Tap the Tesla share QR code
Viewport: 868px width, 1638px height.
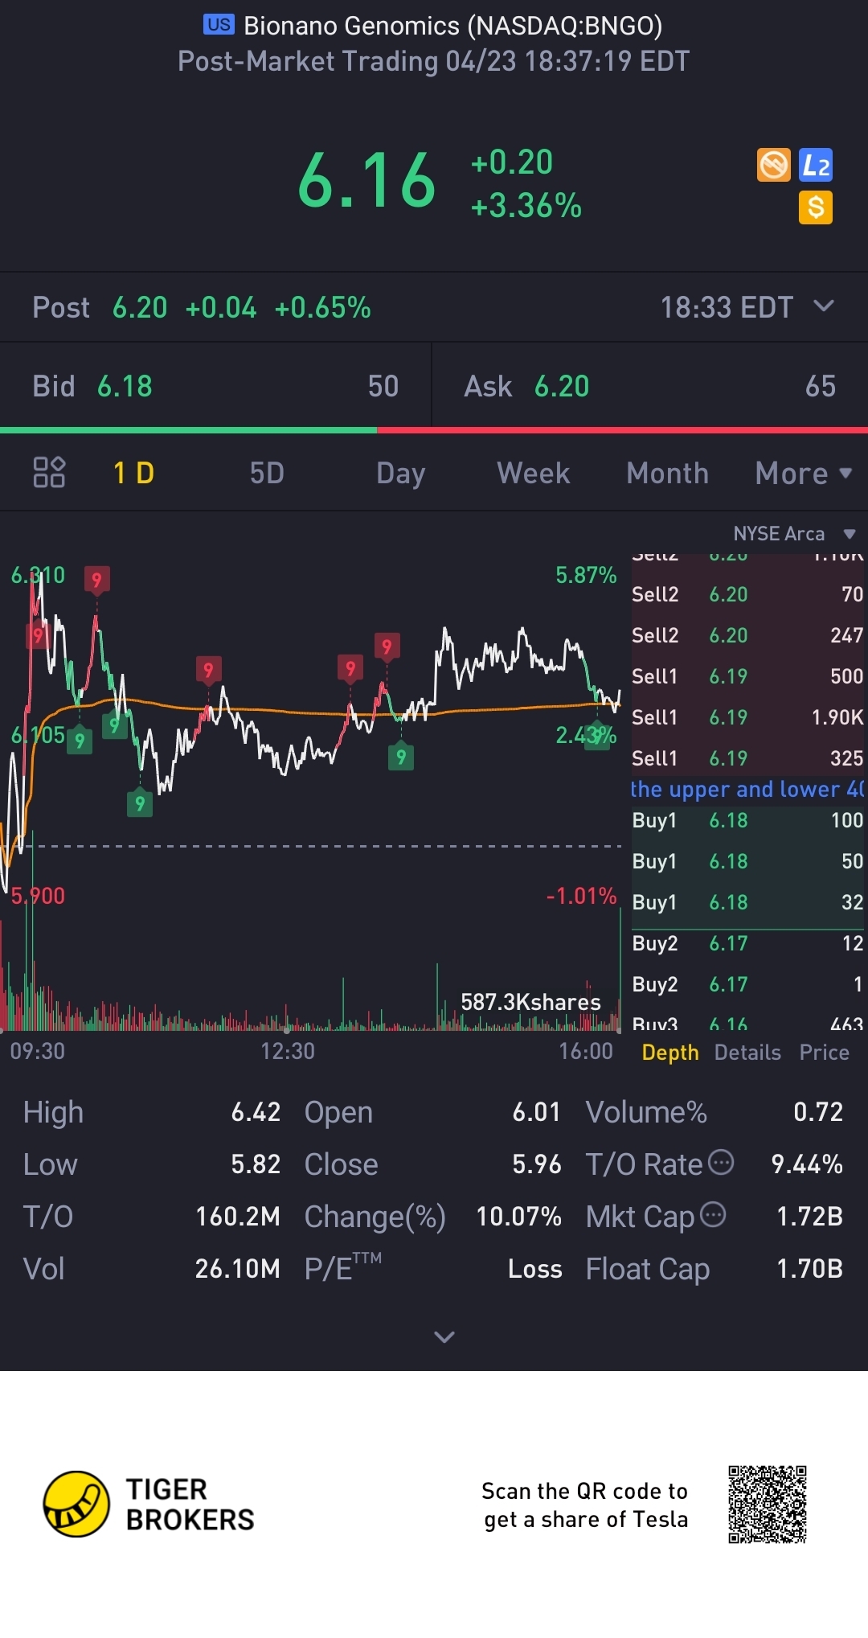768,1504
